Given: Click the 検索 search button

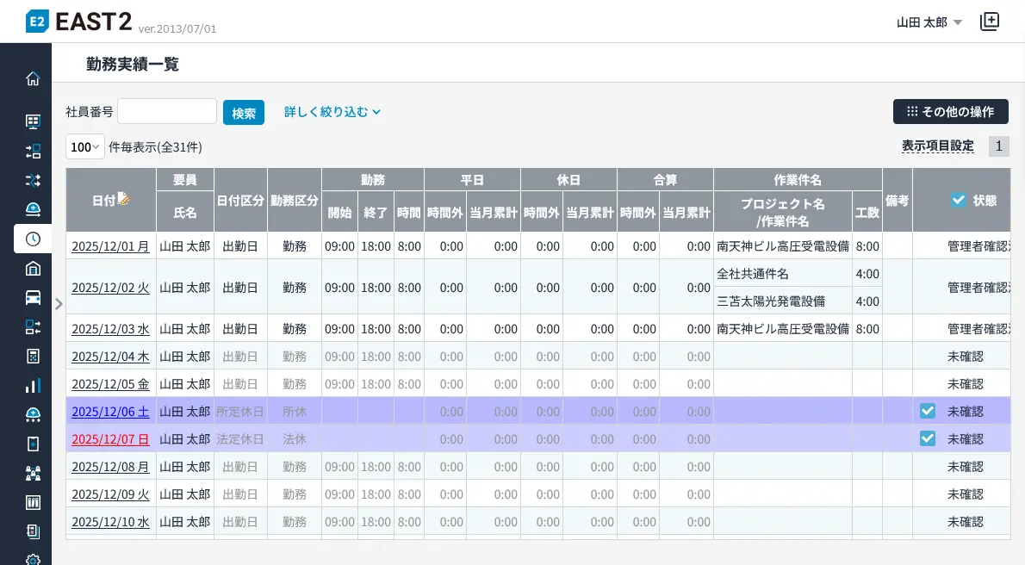Looking at the screenshot, I should pyautogui.click(x=244, y=113).
